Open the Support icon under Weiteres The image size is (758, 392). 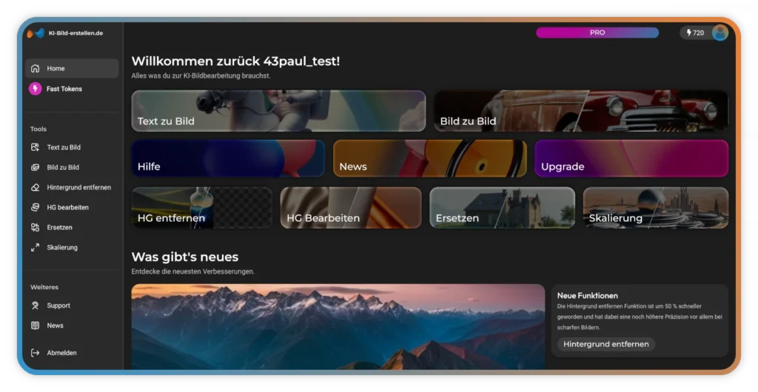pyautogui.click(x=35, y=305)
